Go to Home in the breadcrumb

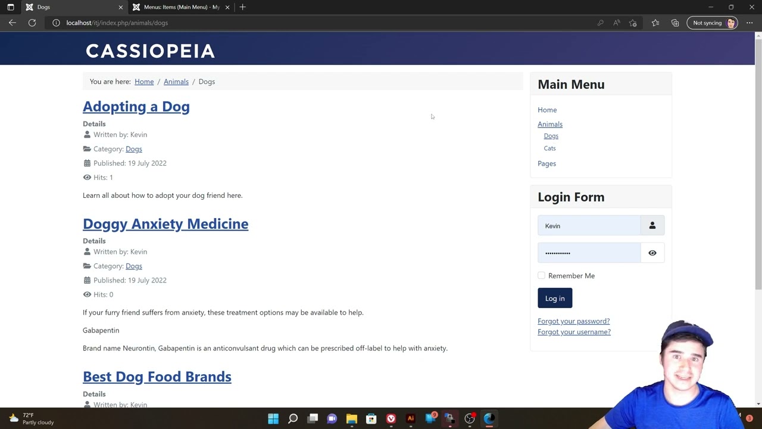pos(144,82)
